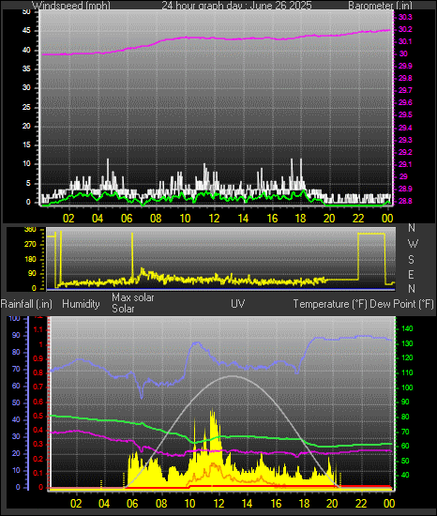This screenshot has width=437, height=516.
Task: Click the Max solar legend label
Action: [x=133, y=297]
